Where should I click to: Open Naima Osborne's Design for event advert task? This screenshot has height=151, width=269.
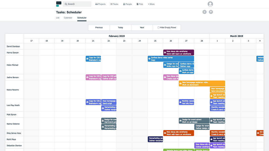(194, 121)
